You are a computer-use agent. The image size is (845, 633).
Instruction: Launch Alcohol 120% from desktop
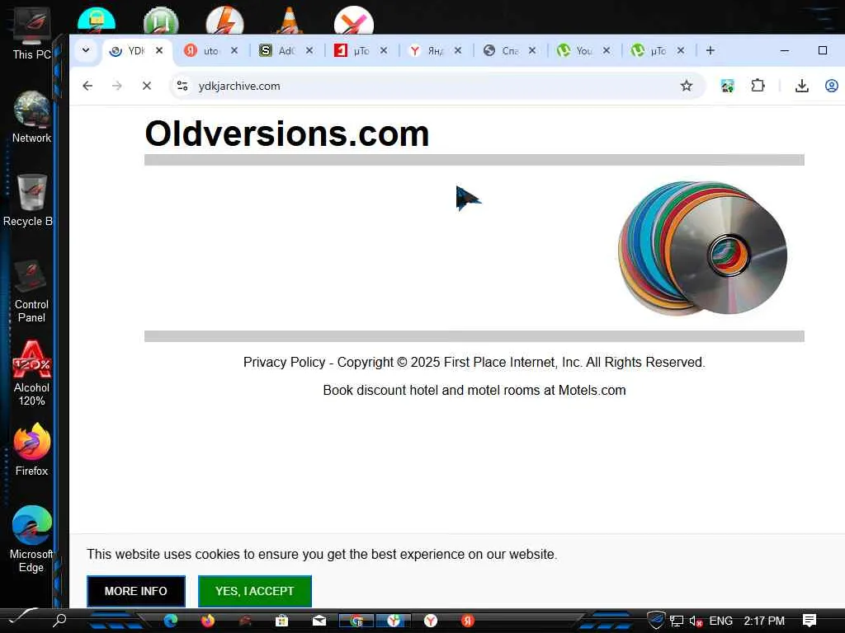[x=31, y=373]
